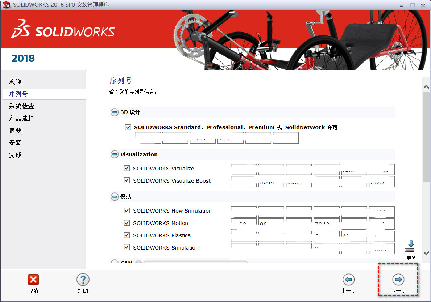Click last serial field of SOLIDWORKS Standard row
This screenshot has height=302, width=431.
click(286, 138)
